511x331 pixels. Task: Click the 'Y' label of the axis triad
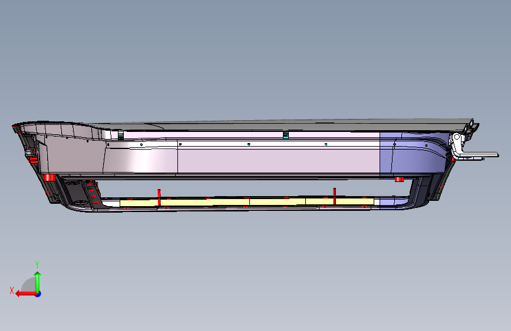37,264
